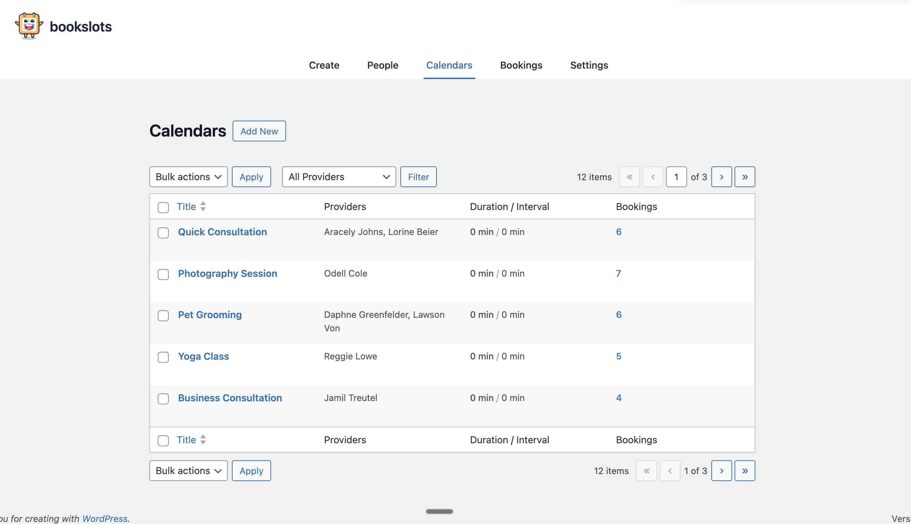911x524 pixels.
Task: Sort by Title using footer sort arrows
Action: point(203,439)
